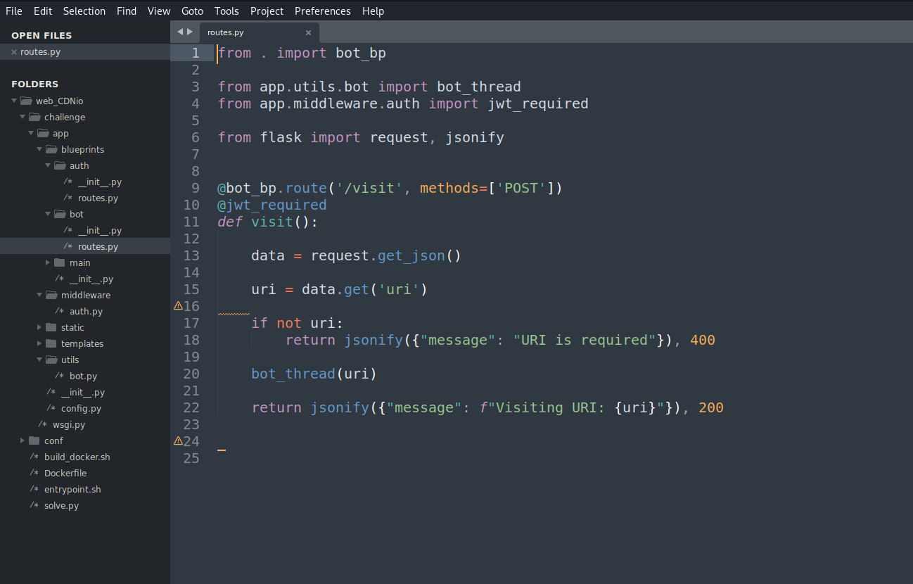Screen dimensions: 913x584
Task: Collapse the web_CDNio root folder
Action: pos(14,101)
